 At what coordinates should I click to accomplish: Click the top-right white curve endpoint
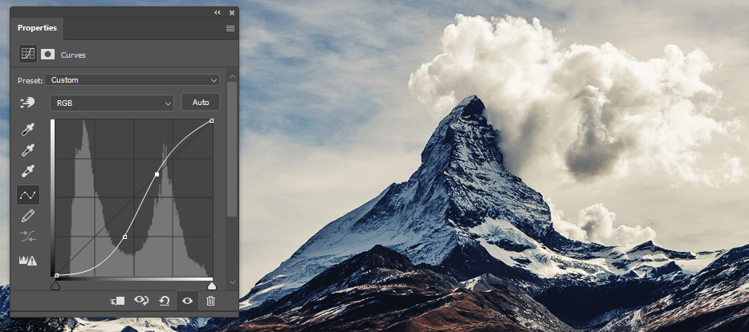212,120
